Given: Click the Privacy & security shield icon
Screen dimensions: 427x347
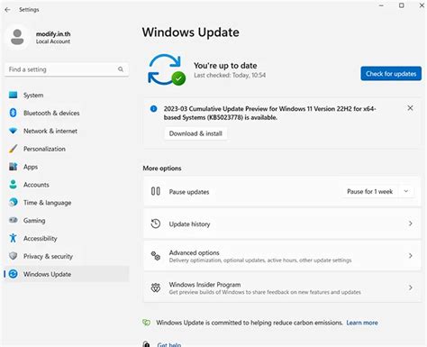Looking at the screenshot, I should pyautogui.click(x=13, y=256).
